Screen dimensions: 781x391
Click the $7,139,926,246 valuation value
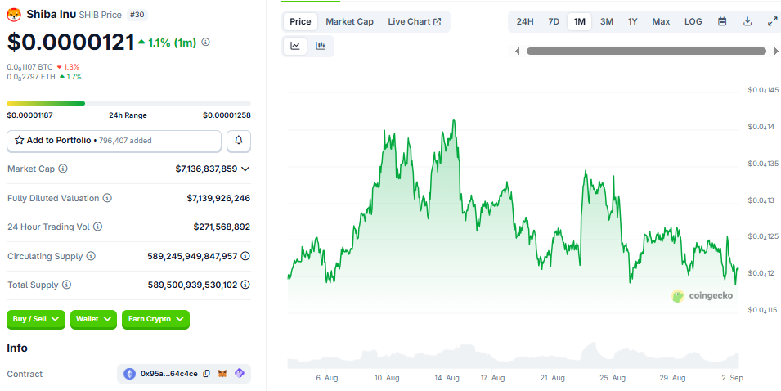(218, 198)
